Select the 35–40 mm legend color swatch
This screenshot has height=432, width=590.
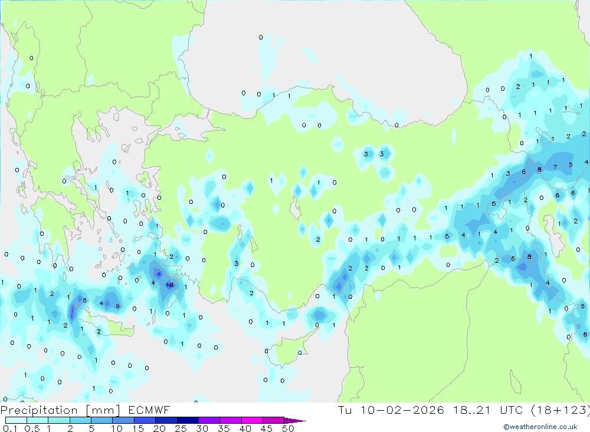(x=231, y=420)
